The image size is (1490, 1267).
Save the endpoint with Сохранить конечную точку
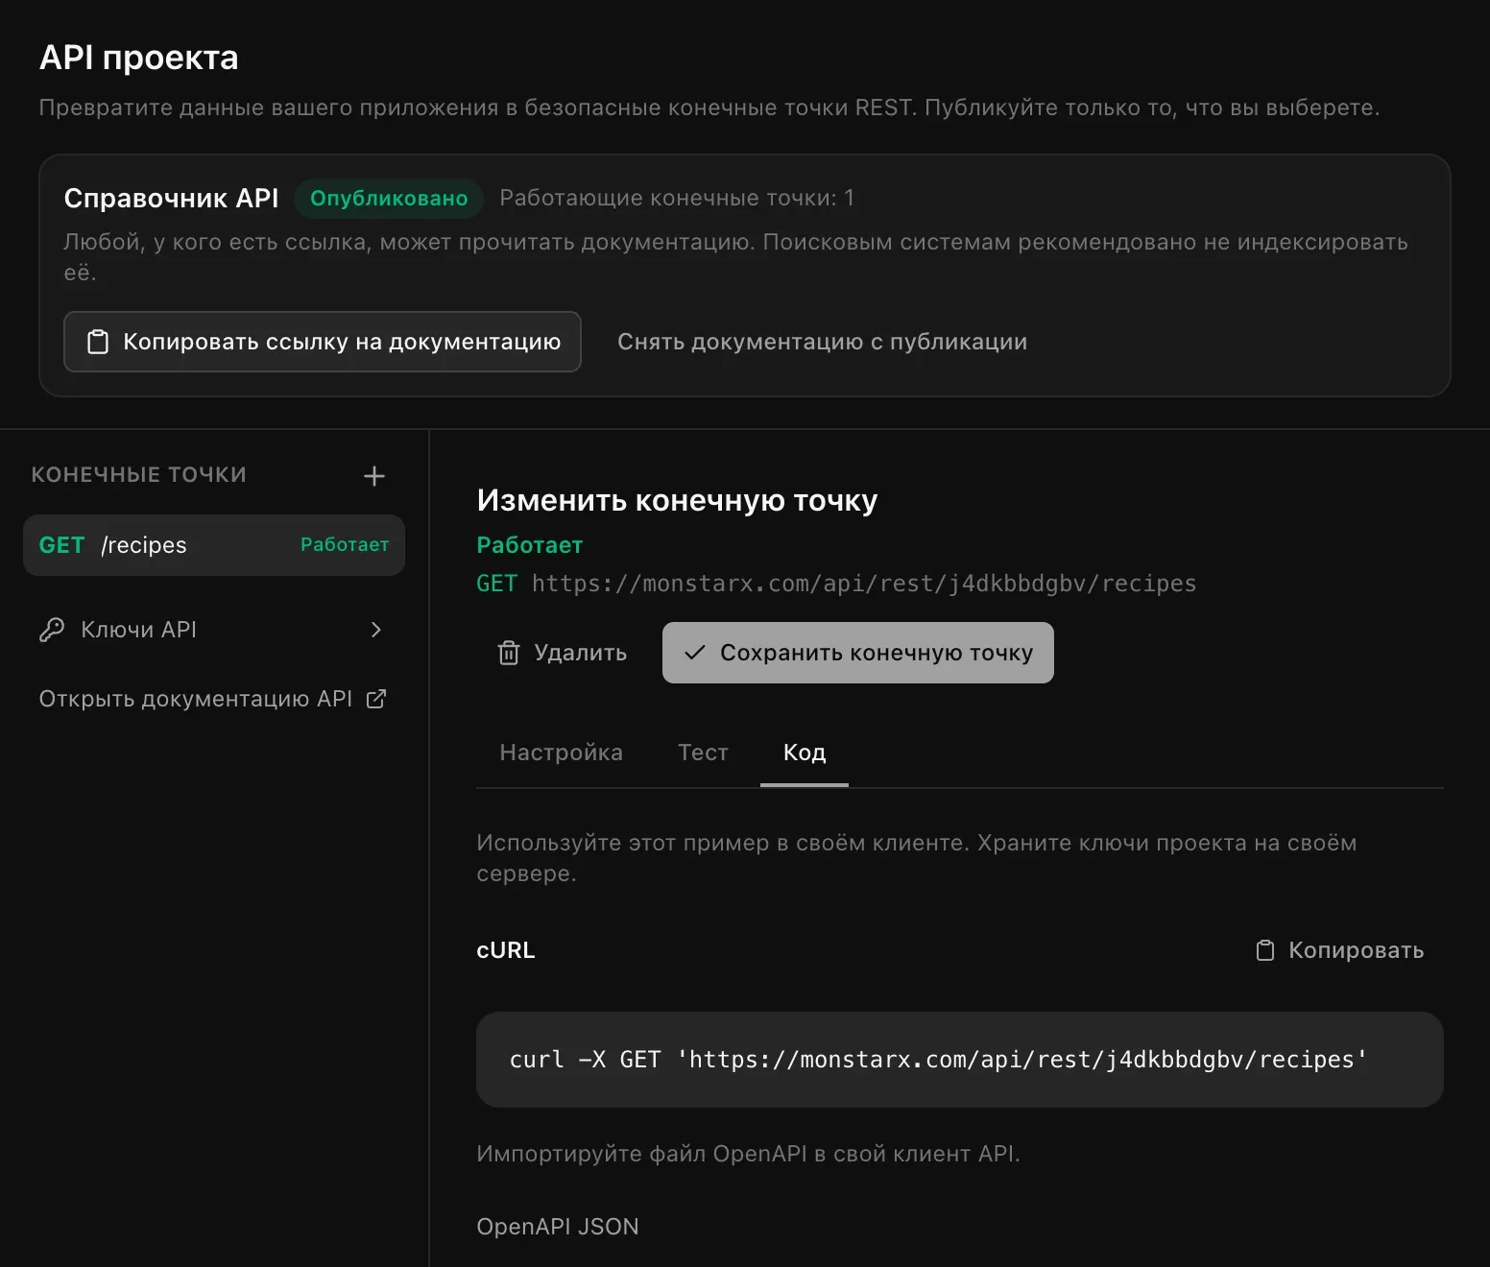click(x=858, y=653)
